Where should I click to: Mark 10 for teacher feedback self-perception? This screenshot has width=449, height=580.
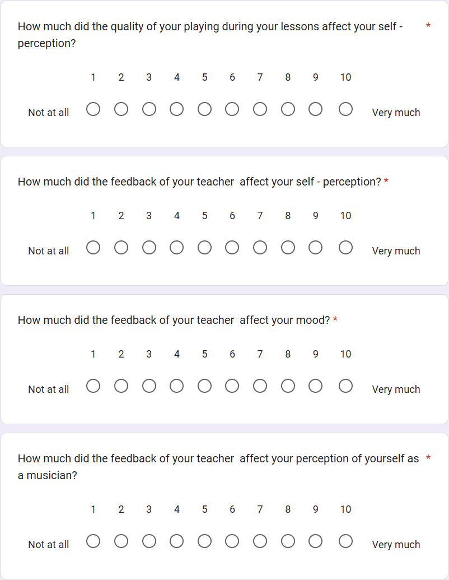tap(345, 247)
